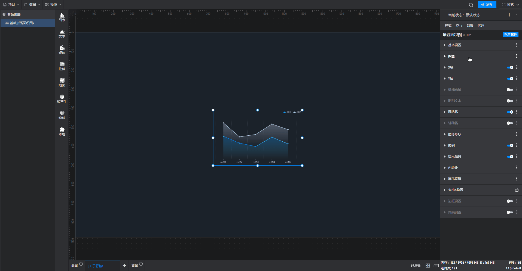
Task: Open more options for 网格线
Action: (517, 112)
